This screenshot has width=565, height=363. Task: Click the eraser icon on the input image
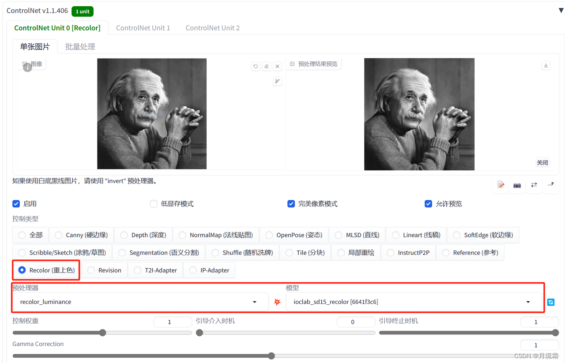(x=267, y=66)
